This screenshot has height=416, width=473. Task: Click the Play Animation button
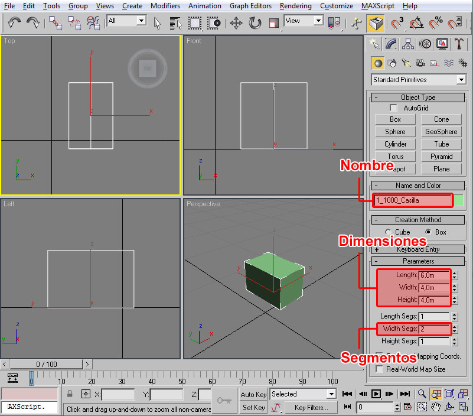(376, 394)
